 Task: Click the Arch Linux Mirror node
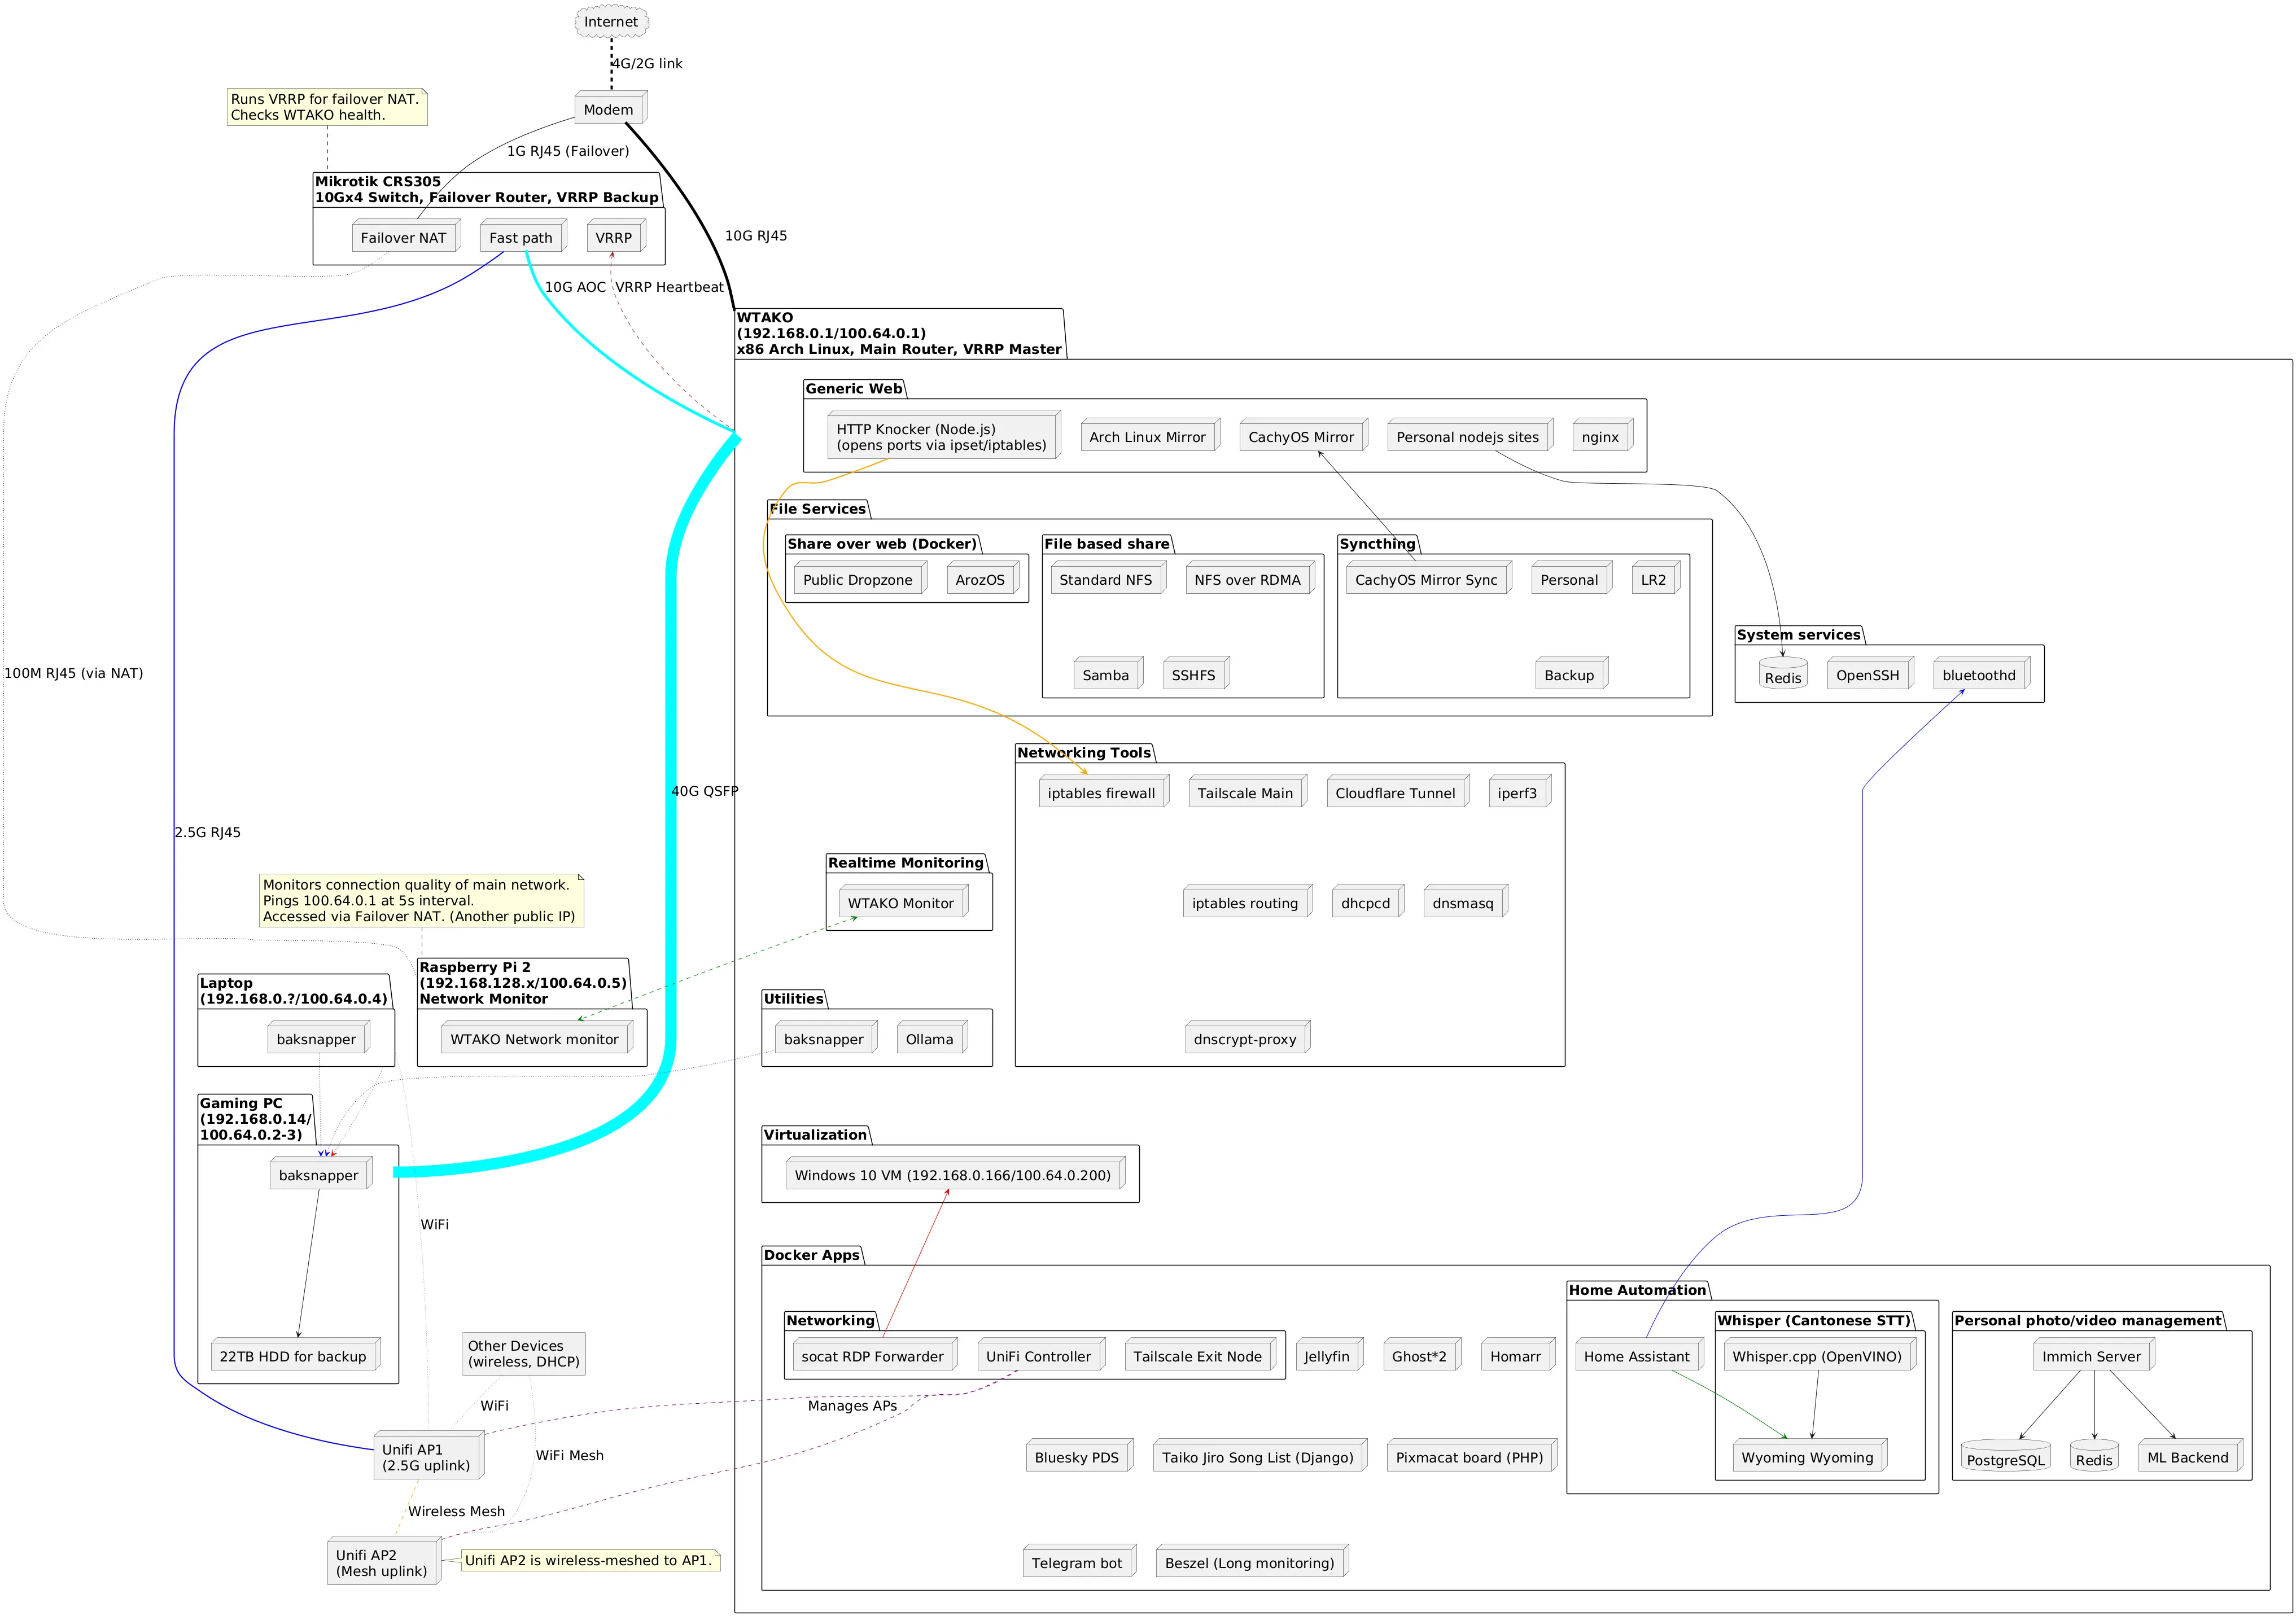point(1150,435)
